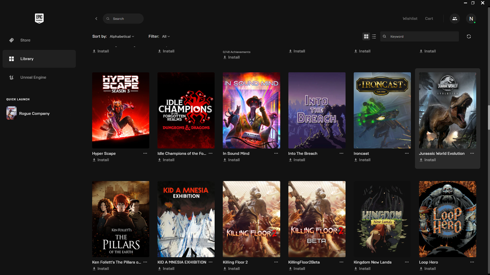Screen dimensions: 490x275
Task: Open more options for Idle Champions
Action: (x=211, y=153)
